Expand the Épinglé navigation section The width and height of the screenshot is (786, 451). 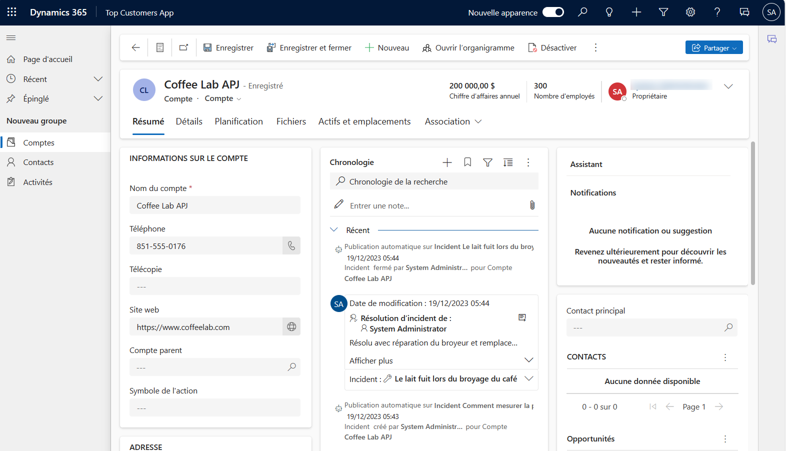point(98,98)
